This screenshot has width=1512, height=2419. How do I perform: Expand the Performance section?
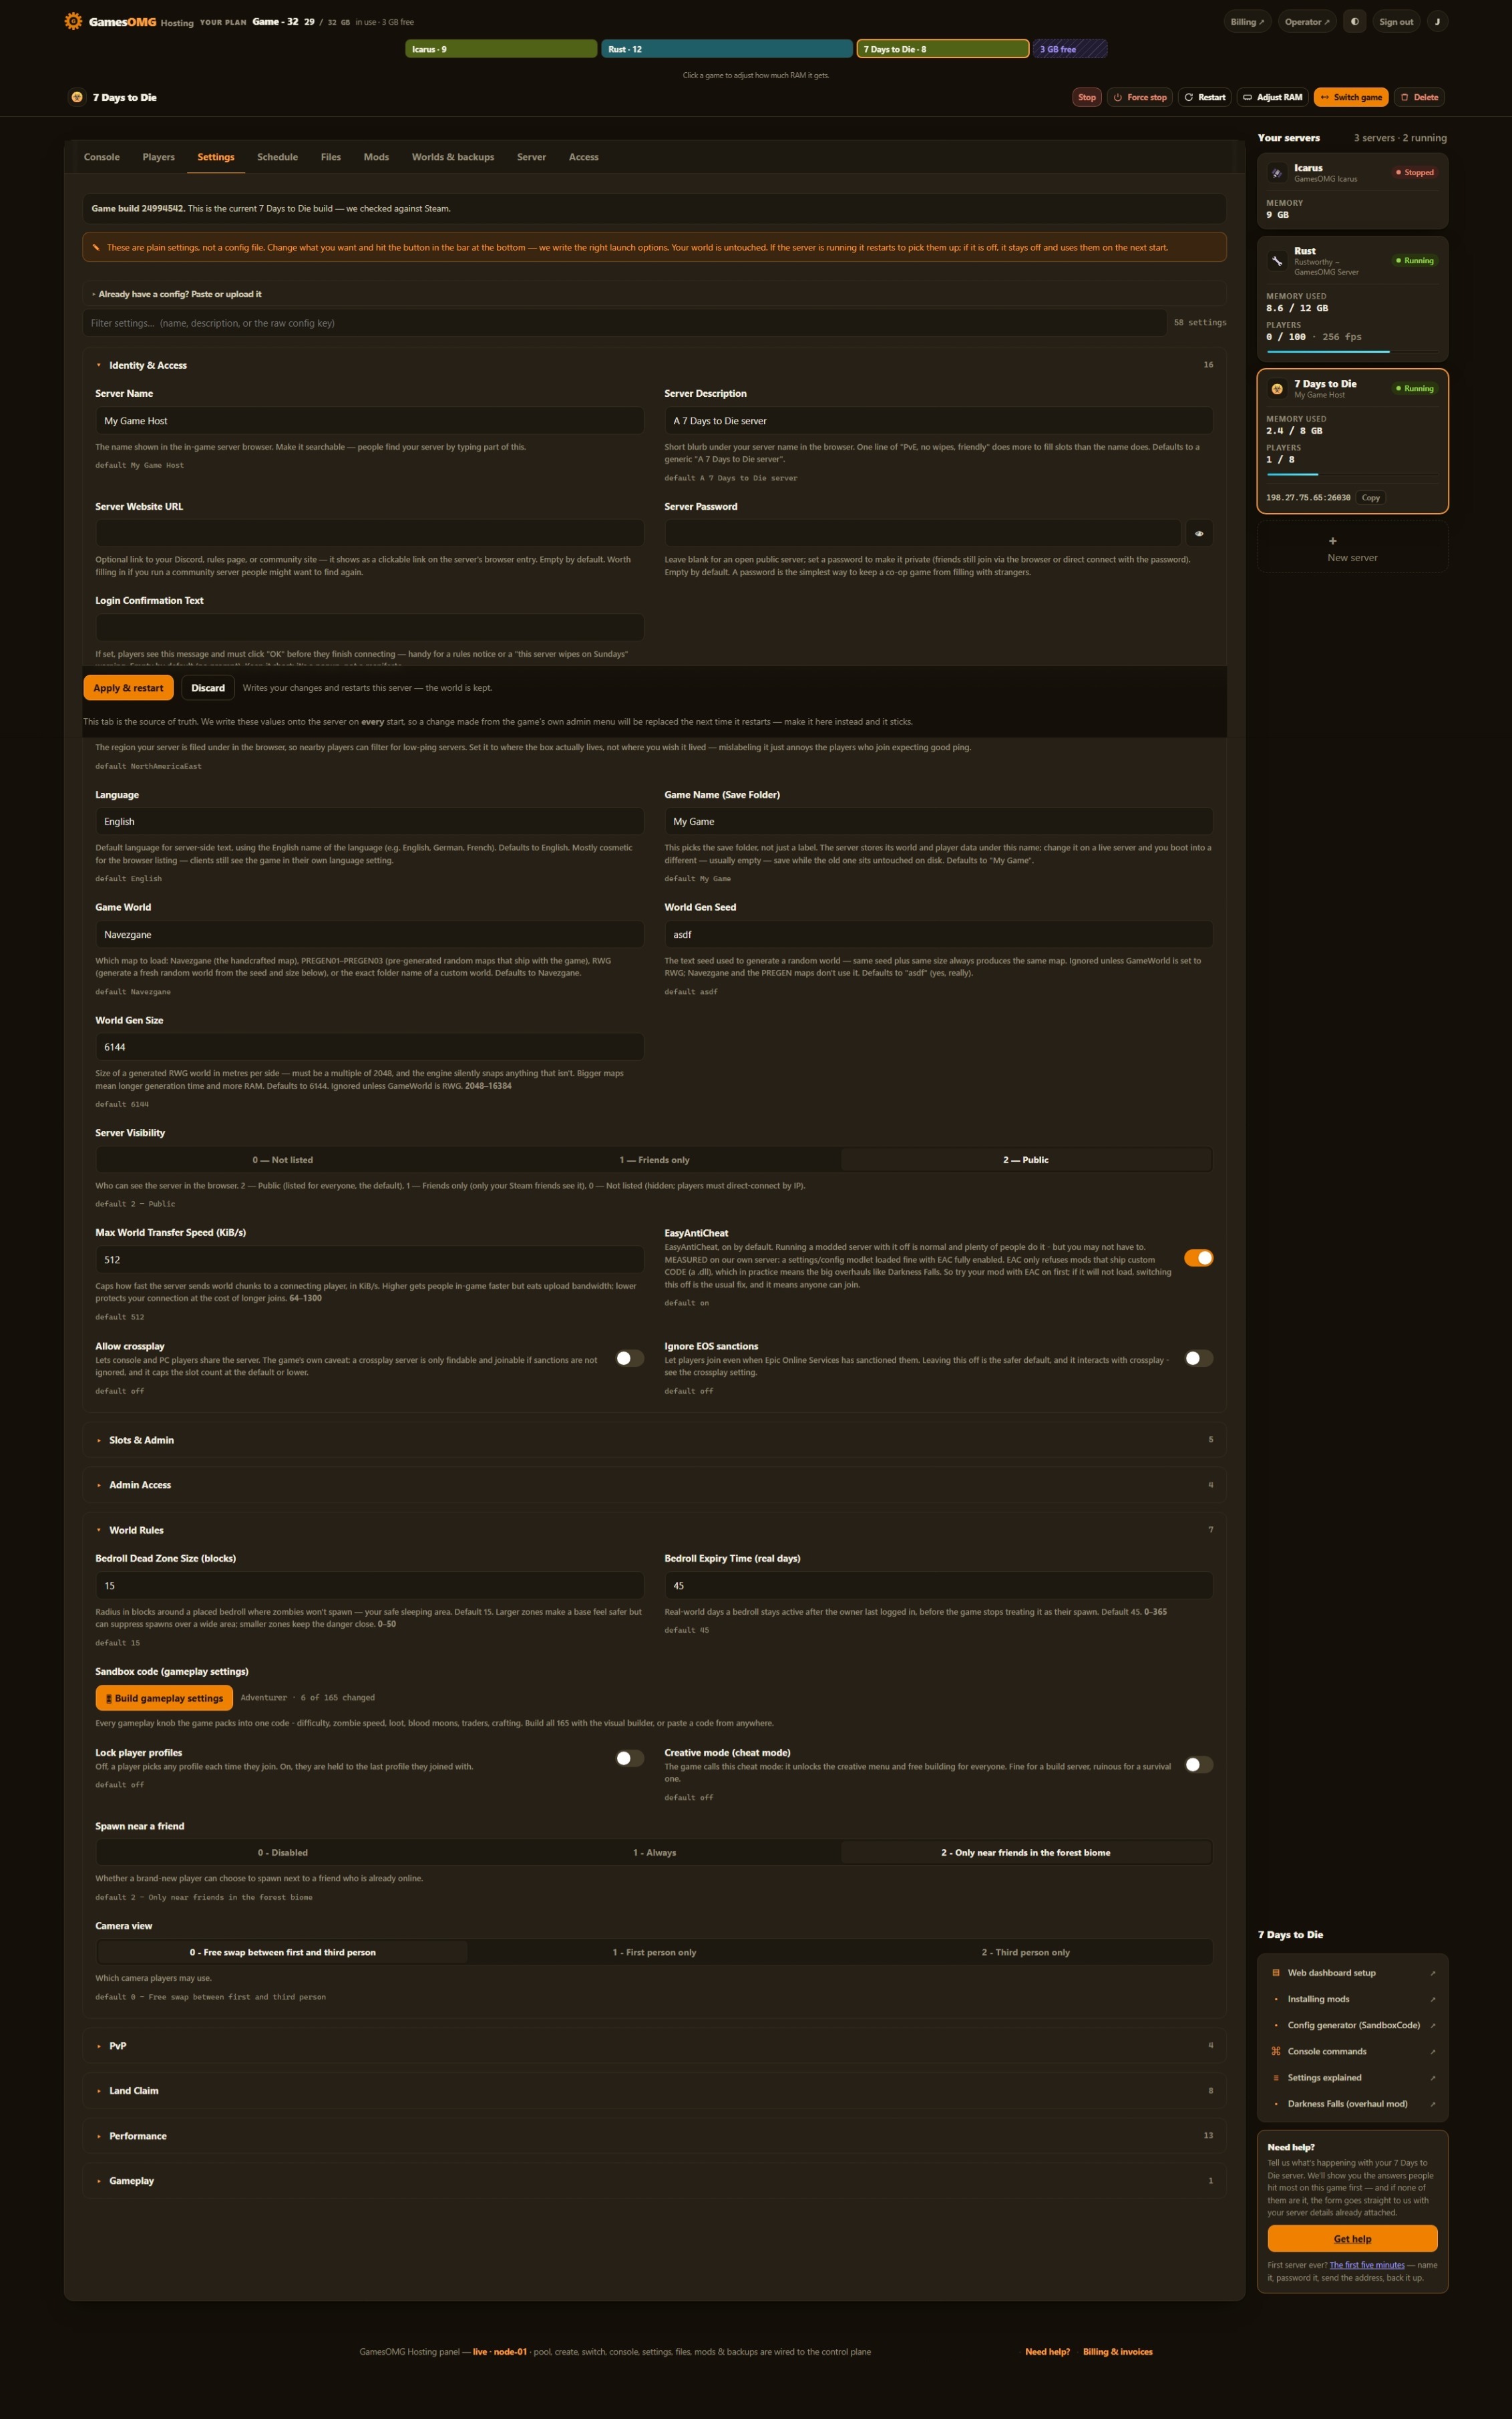654,2135
